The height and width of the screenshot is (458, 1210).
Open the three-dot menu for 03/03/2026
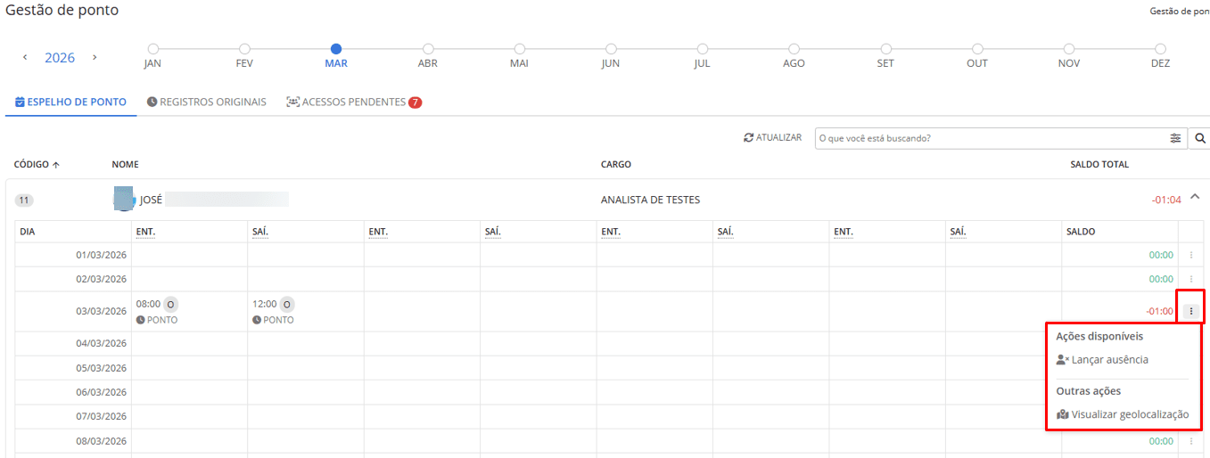1190,311
